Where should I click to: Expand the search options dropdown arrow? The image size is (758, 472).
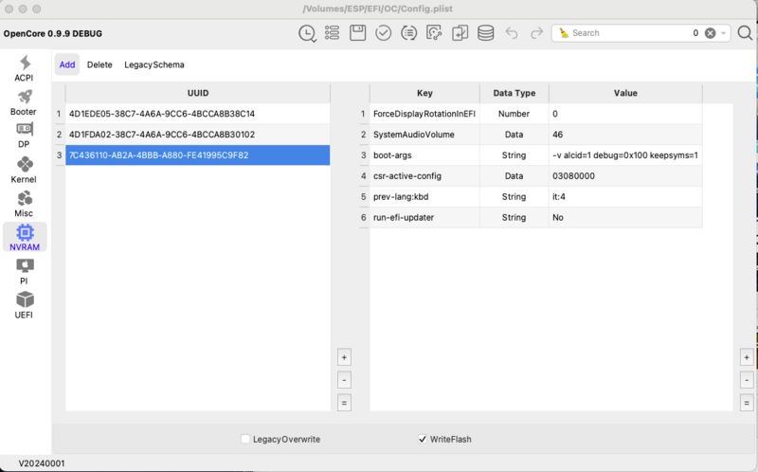(x=725, y=33)
